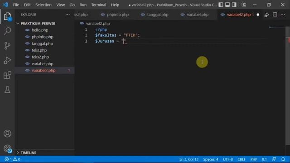This screenshot has height=163, width=290.
Task: Open the Help menu
Action: click(115, 5)
